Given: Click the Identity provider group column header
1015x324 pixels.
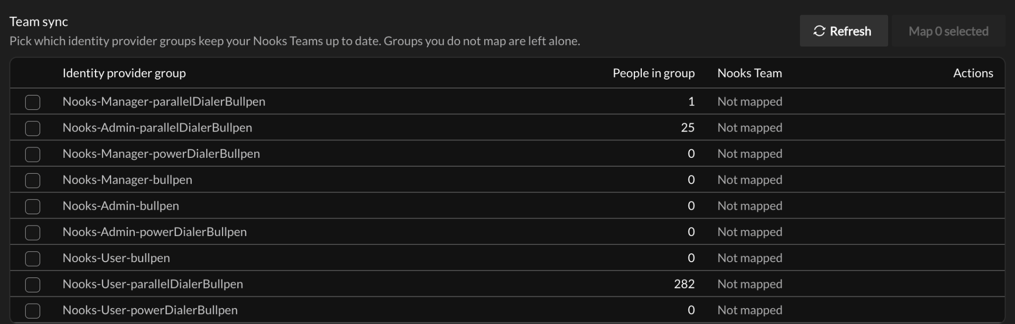Looking at the screenshot, I should [124, 73].
